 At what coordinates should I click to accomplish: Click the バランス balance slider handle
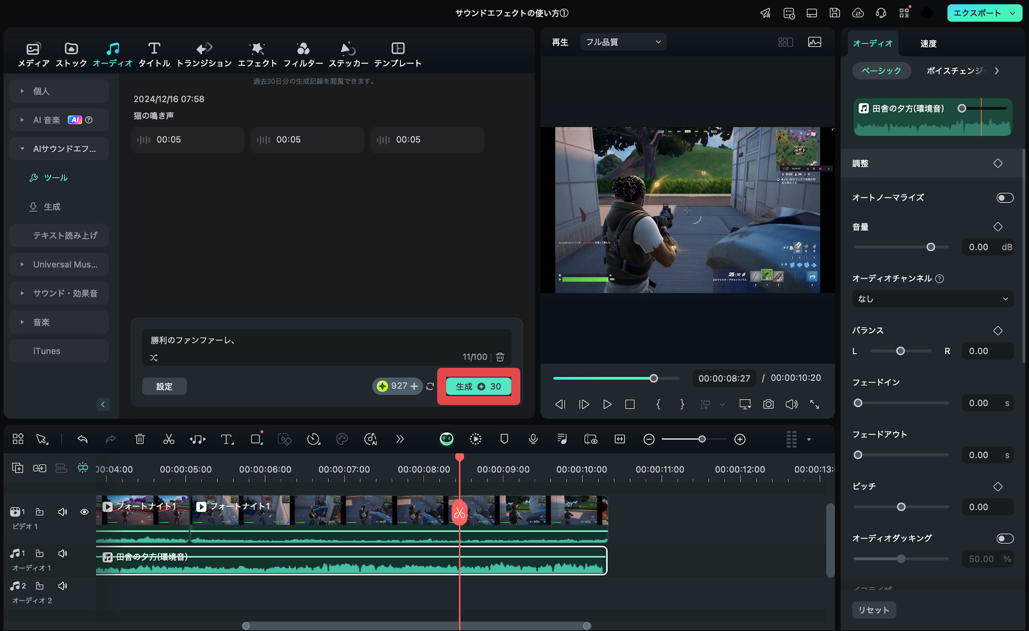point(901,351)
